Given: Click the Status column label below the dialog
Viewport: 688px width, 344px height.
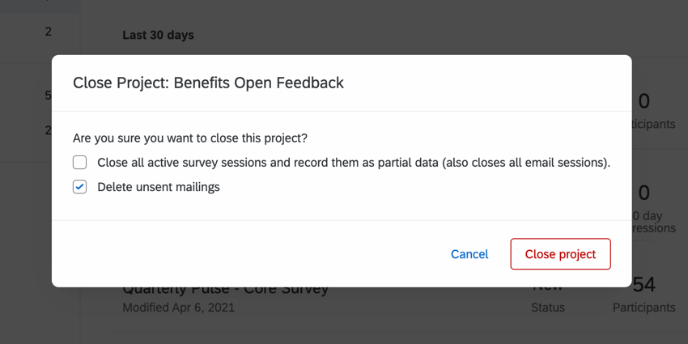Looking at the screenshot, I should pyautogui.click(x=548, y=308).
